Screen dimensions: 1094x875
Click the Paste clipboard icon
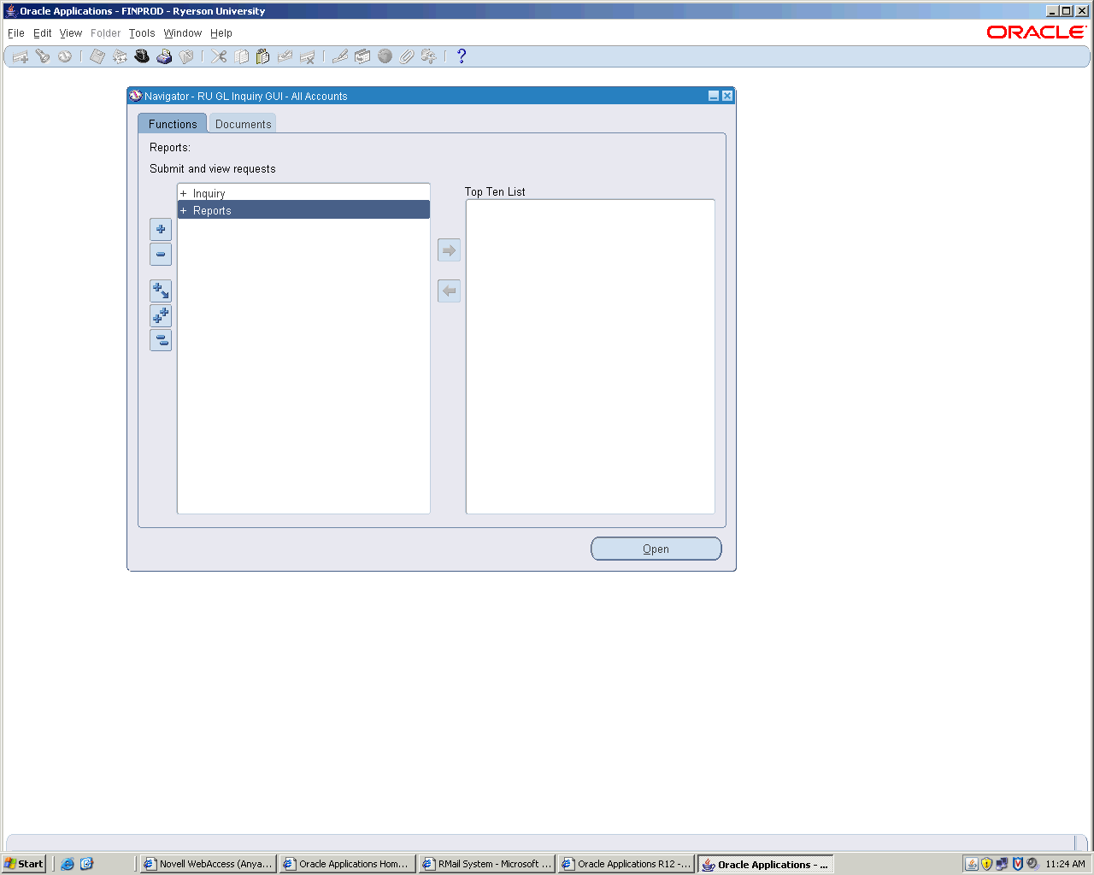(x=262, y=56)
